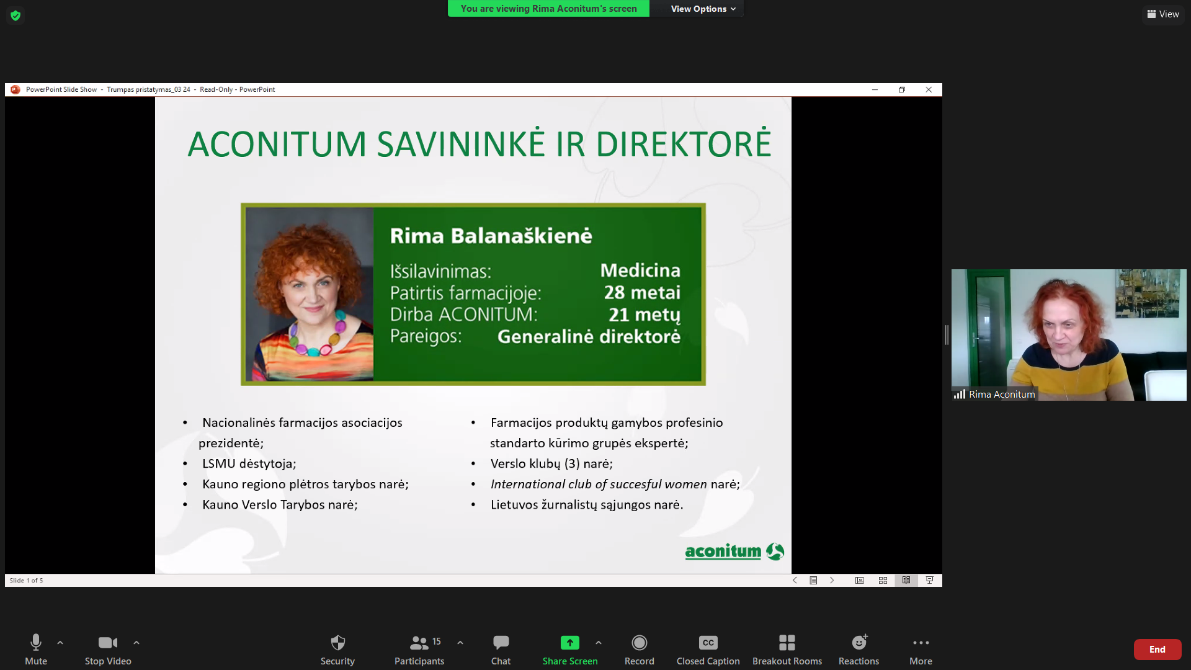This screenshot has width=1191, height=670.
Task: Click 'Kauno regiono plėtros tarybos narė;' bullet
Action: (x=305, y=484)
